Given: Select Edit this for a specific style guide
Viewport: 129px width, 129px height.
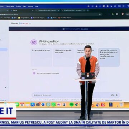Looking at the screenshot, I should pos(64,57).
